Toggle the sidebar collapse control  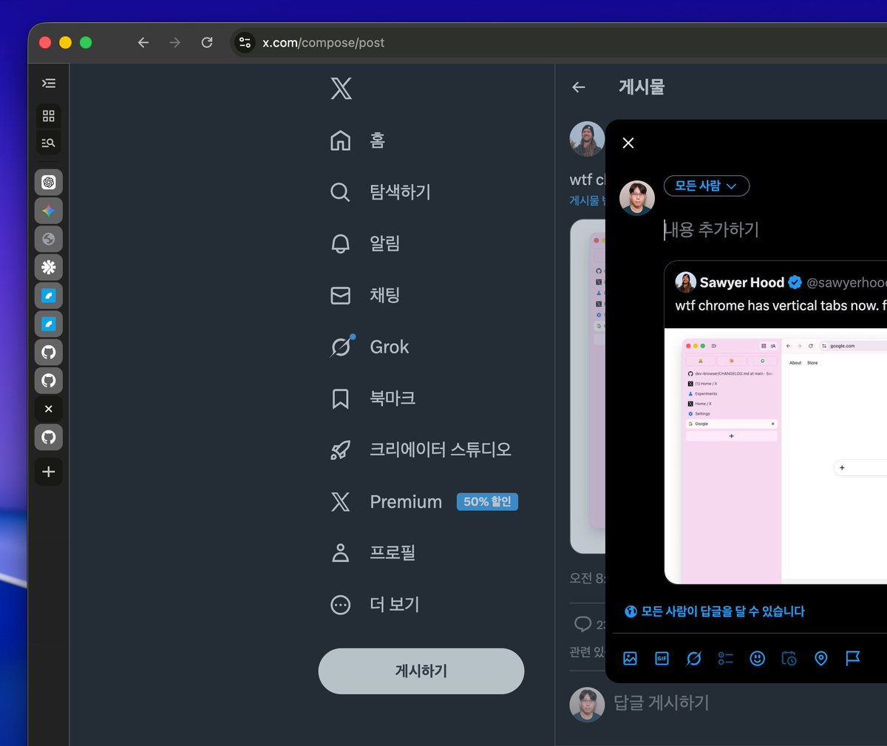coord(48,83)
